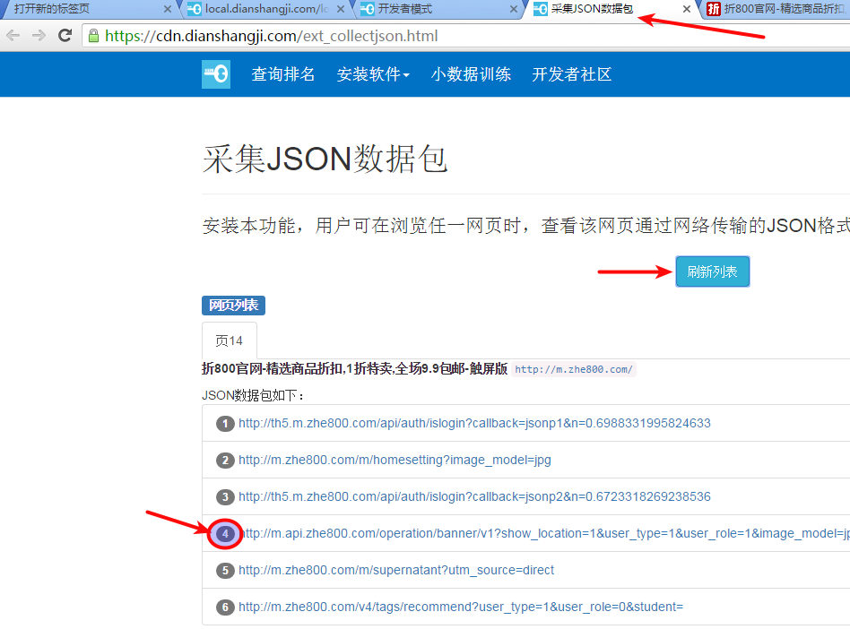850x629 pixels.
Task: Click numbered badge 4 in JSON list
Action: point(225,534)
